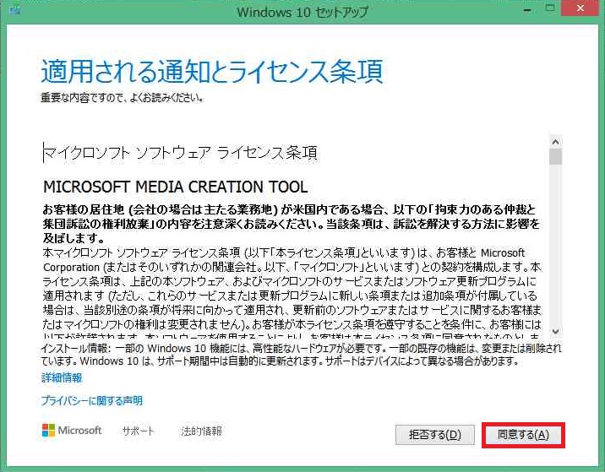Image resolution: width=605 pixels, height=472 pixels.
Task: Open the プライバシーに関する声明 link
Action: pos(92,401)
